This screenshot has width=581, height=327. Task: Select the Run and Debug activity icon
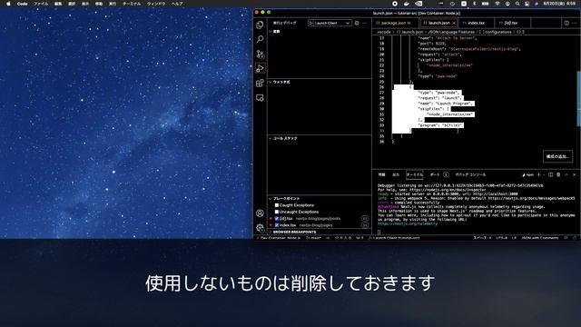click(261, 68)
